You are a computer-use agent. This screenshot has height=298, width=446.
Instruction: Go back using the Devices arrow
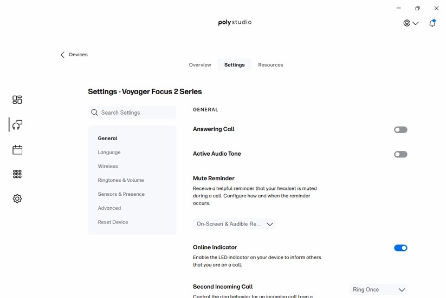(62, 55)
